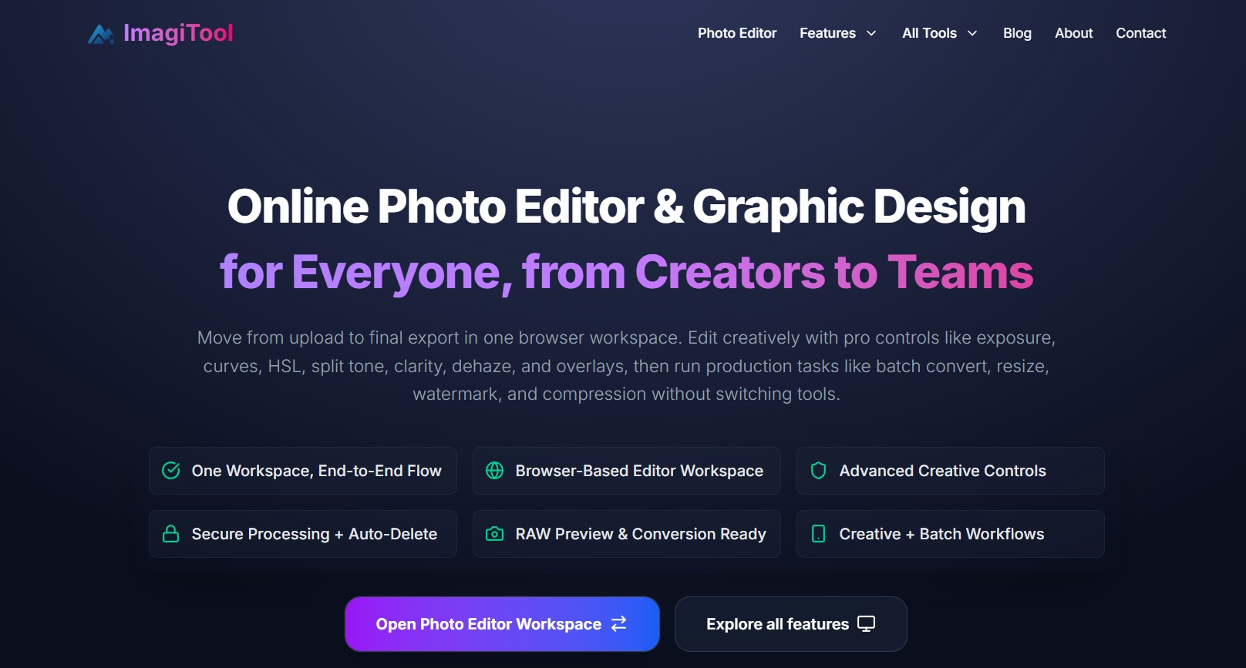Open the Blog page
Screen dimensions: 1246x668
point(1017,33)
